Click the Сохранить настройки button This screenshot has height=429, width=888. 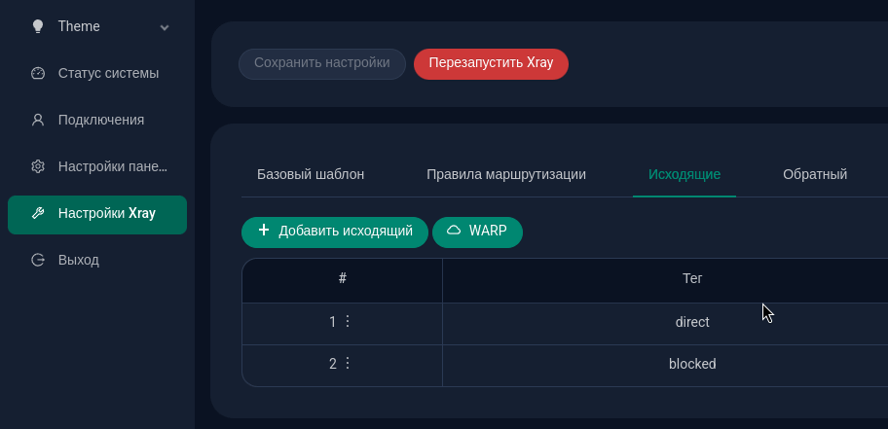321,64
